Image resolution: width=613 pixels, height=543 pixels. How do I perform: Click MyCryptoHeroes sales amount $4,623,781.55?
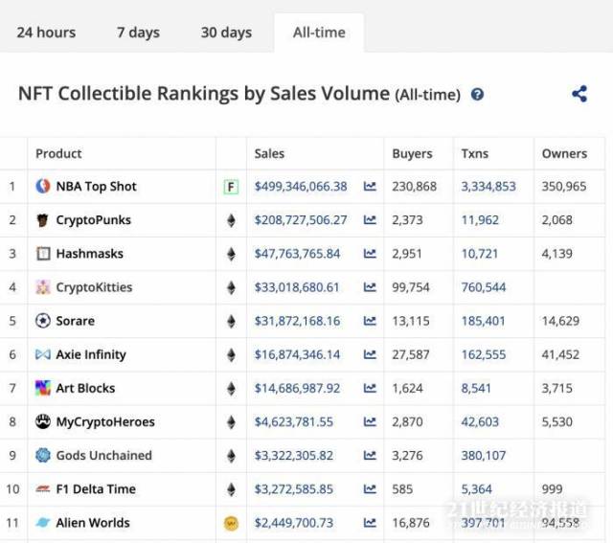[x=294, y=421]
